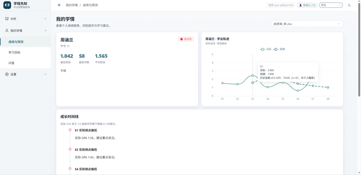The width and height of the screenshot is (361, 175).
Task: Click the S8 最低学期 value
Action: (82, 56)
